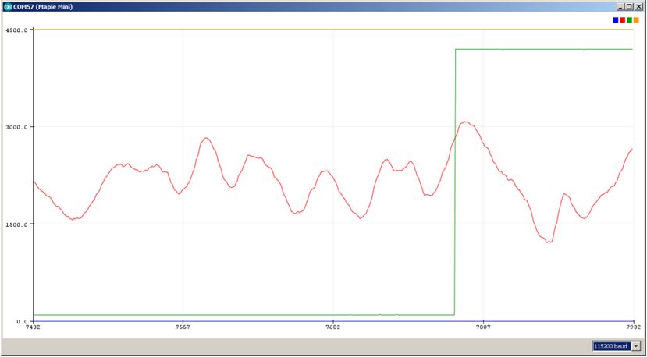Click the 3000.0 y-axis label

[x=17, y=127]
